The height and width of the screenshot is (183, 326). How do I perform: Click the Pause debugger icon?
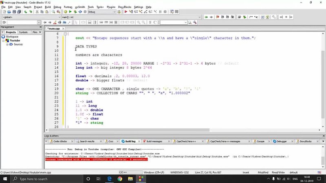click(x=160, y=12)
